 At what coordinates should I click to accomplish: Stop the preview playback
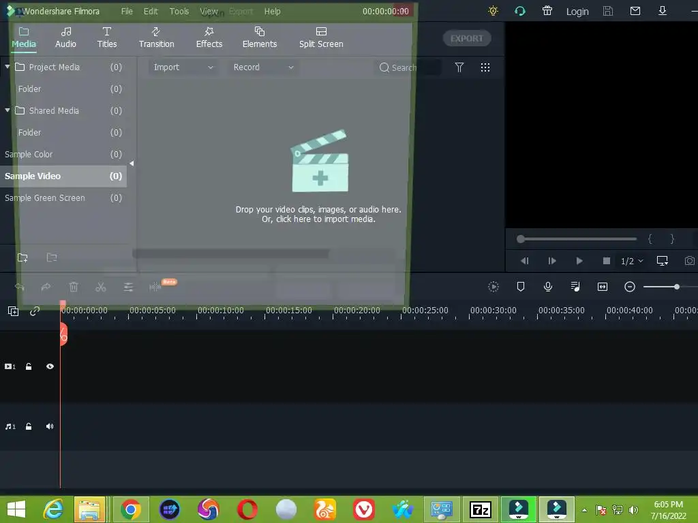(606, 261)
